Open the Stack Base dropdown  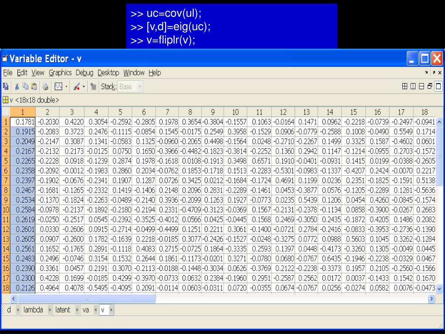[x=139, y=87]
